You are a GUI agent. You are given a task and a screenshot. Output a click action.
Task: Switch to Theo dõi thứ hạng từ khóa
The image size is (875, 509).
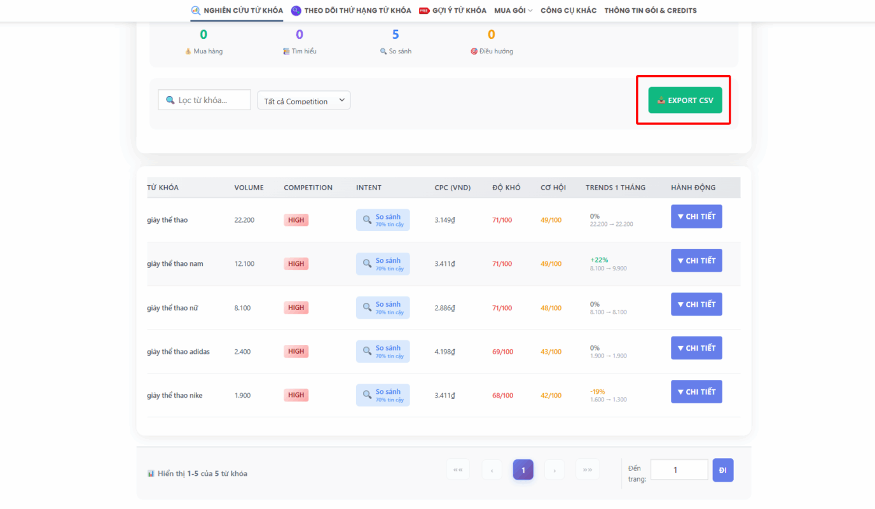[x=350, y=10]
